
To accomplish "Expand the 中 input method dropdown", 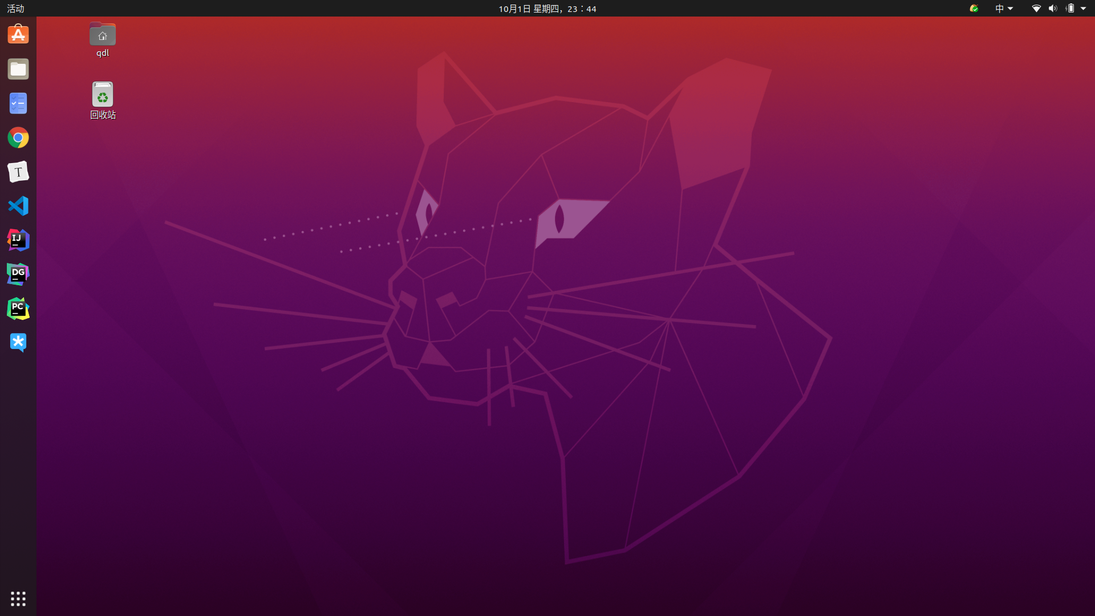I will coord(1004,9).
